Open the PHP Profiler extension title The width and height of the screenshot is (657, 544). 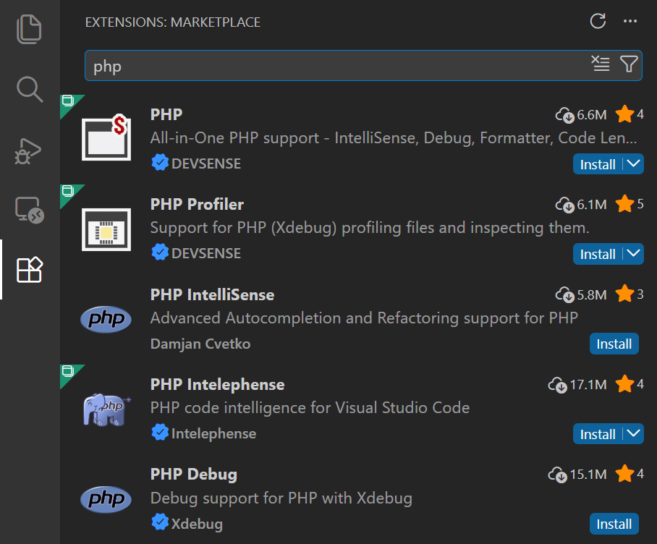point(197,205)
